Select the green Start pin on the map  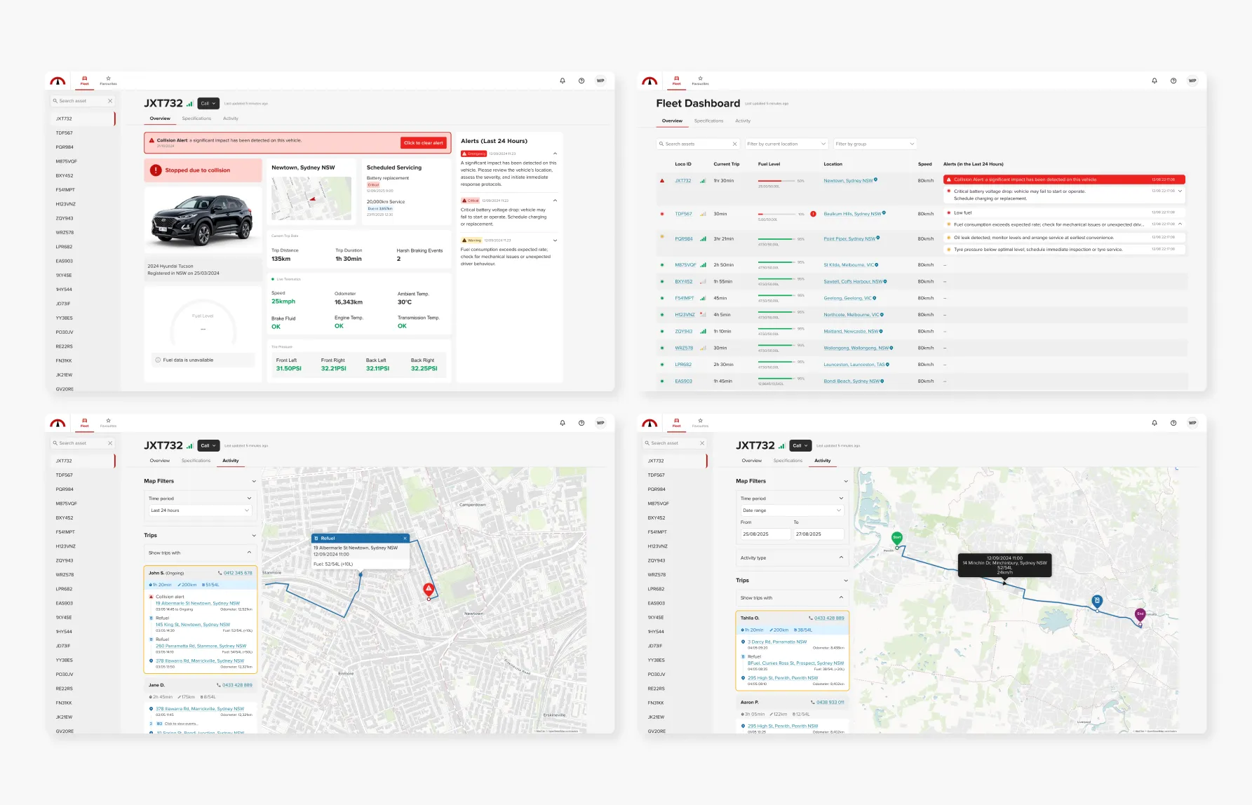pyautogui.click(x=896, y=538)
